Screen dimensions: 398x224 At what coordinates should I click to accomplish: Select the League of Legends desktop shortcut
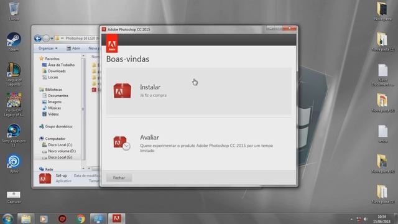click(x=14, y=74)
